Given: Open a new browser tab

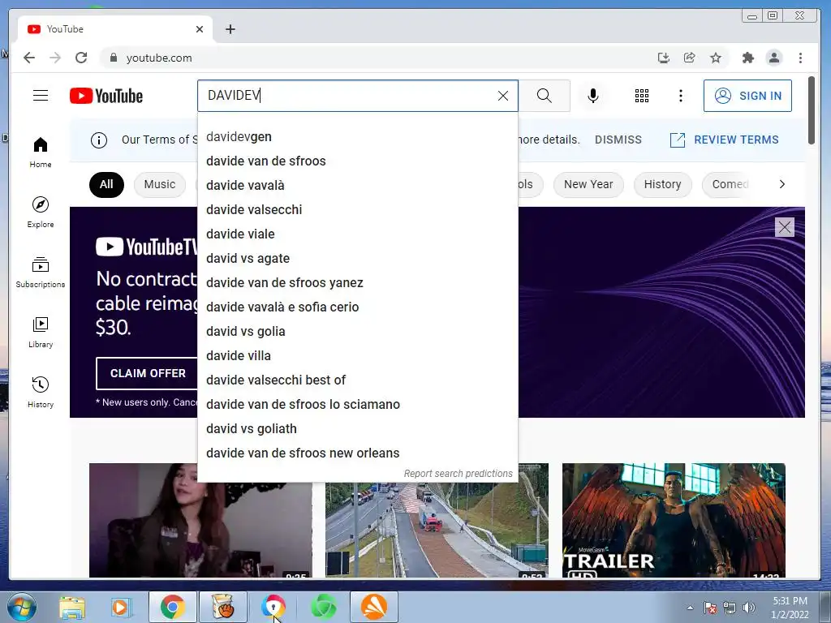Looking at the screenshot, I should 230,29.
